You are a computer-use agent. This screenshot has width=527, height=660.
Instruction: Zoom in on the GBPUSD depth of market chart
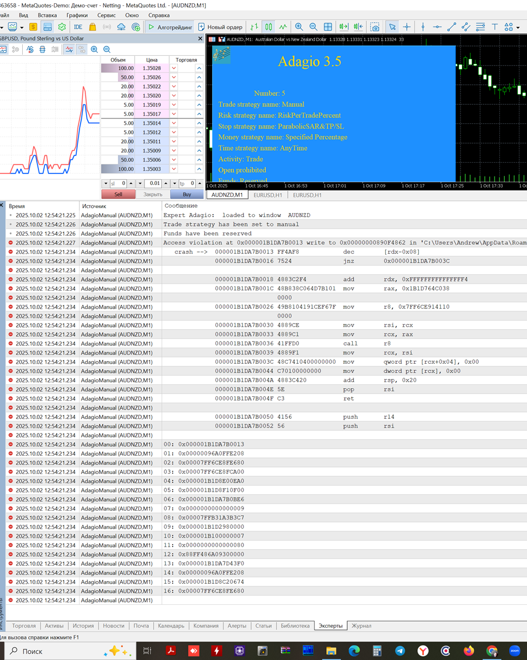click(94, 49)
